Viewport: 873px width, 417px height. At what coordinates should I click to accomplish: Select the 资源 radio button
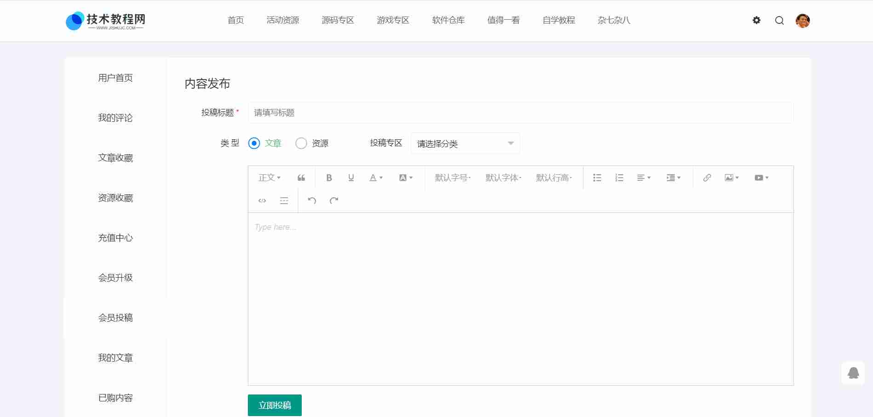coord(301,143)
